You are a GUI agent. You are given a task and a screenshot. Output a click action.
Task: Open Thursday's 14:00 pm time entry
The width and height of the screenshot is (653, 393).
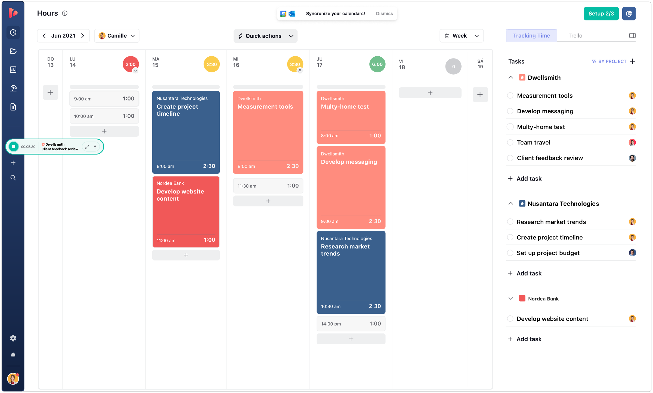click(x=351, y=324)
